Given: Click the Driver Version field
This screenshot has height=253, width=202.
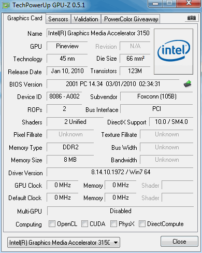Looking at the screenshot, I should click(120, 172).
